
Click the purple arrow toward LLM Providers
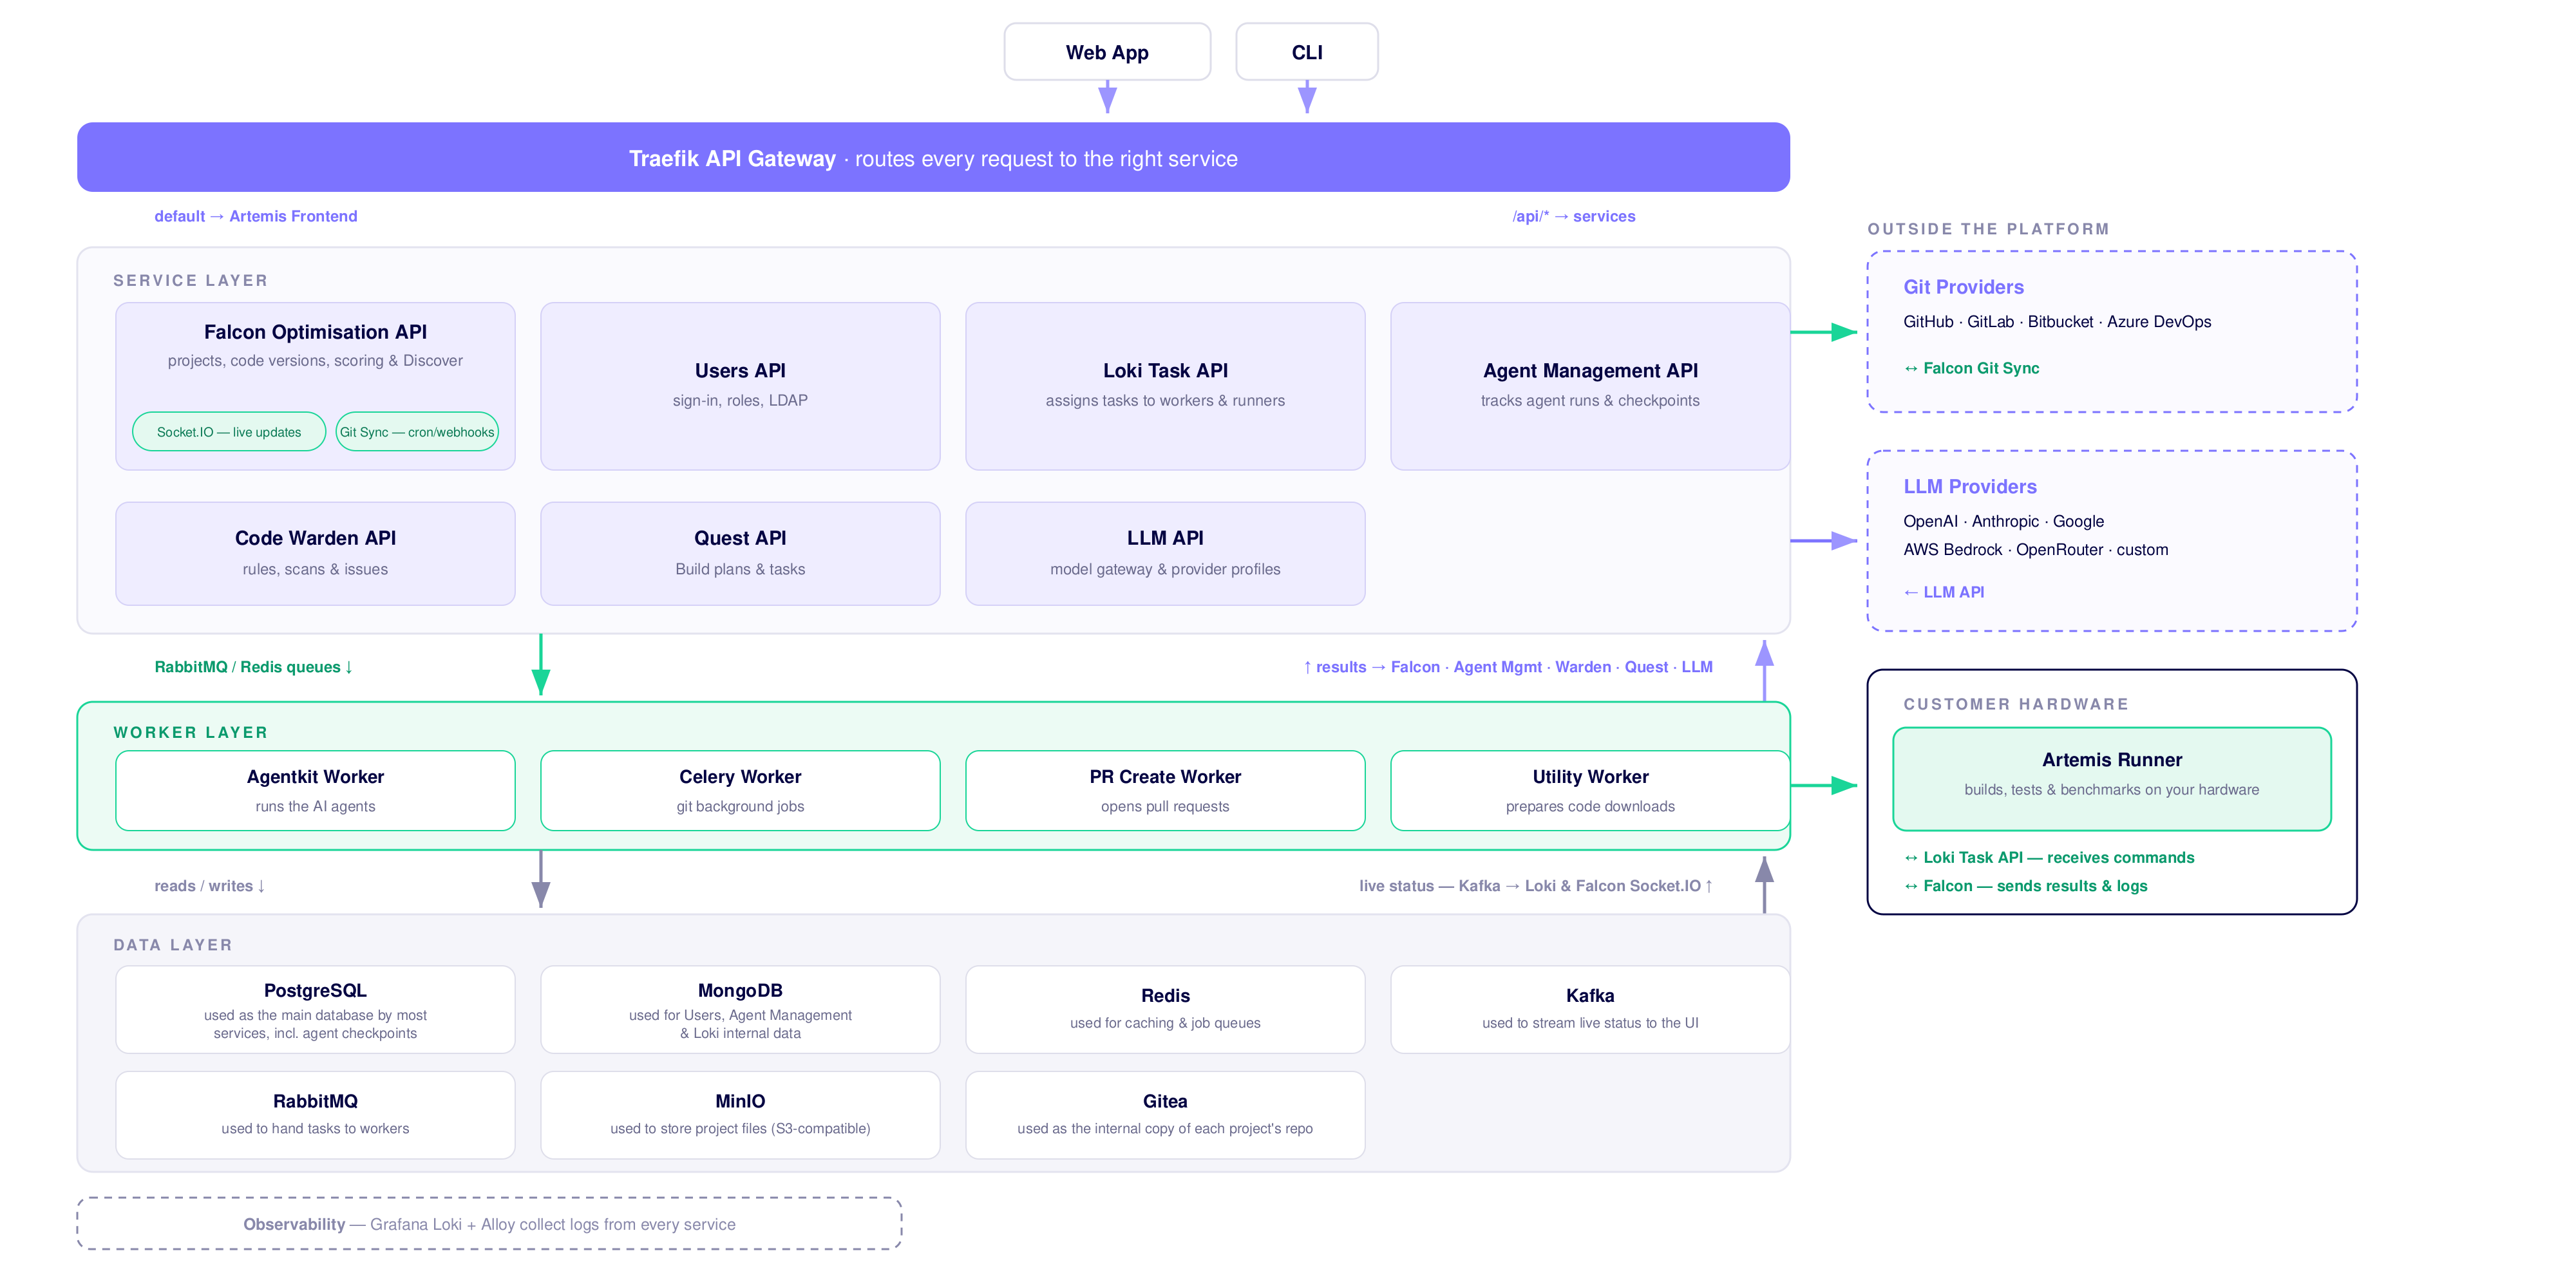point(1824,541)
